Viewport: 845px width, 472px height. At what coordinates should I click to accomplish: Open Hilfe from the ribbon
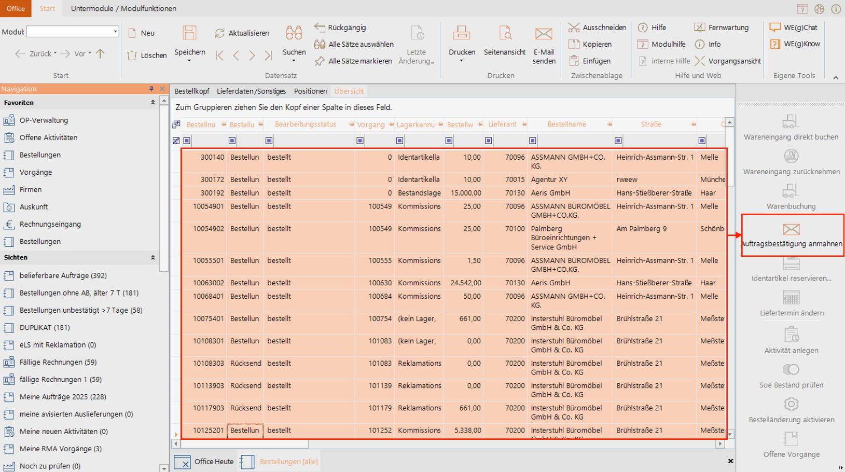pyautogui.click(x=653, y=27)
